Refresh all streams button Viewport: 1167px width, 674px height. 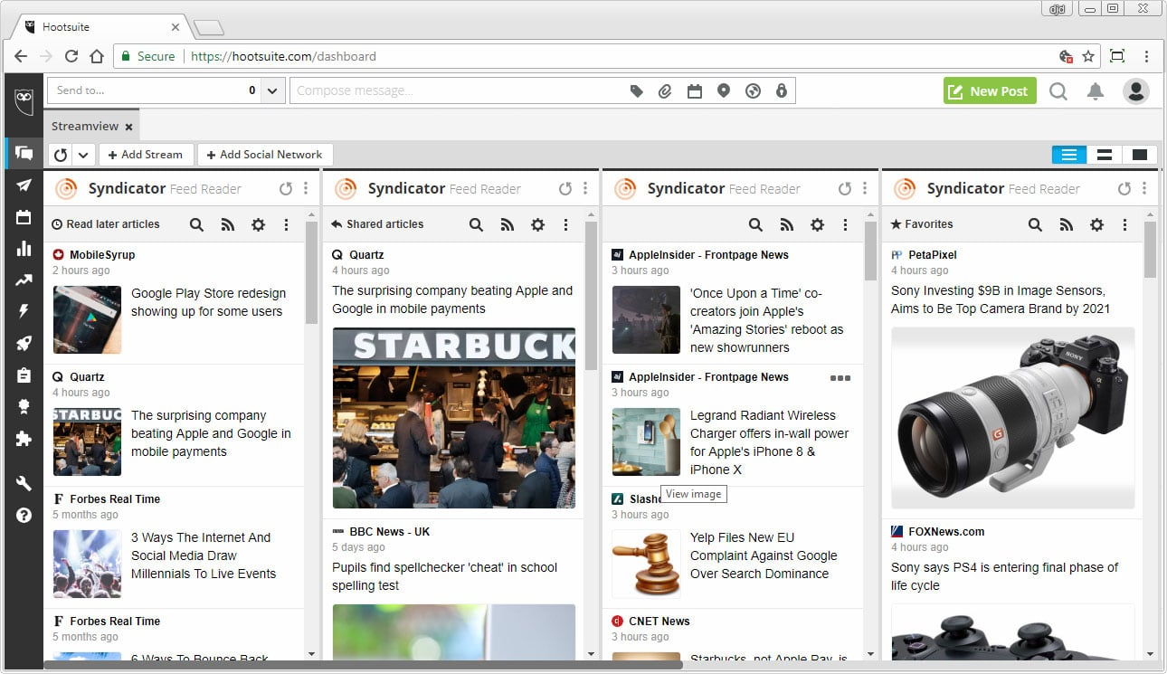click(x=62, y=155)
